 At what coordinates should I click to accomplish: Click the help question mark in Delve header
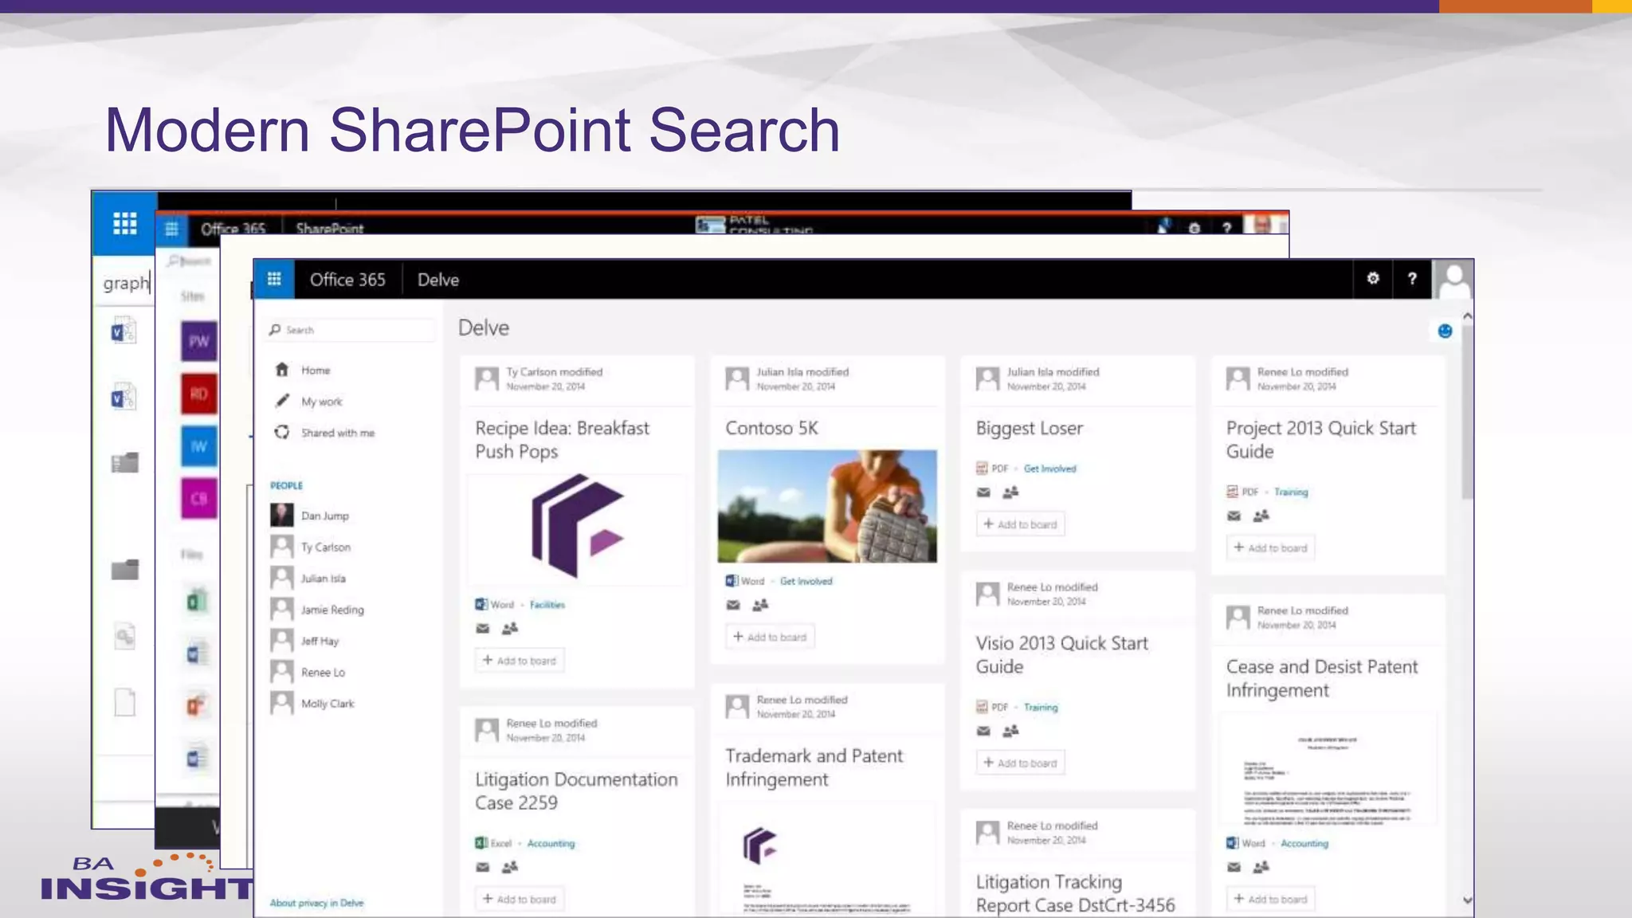[1412, 278]
